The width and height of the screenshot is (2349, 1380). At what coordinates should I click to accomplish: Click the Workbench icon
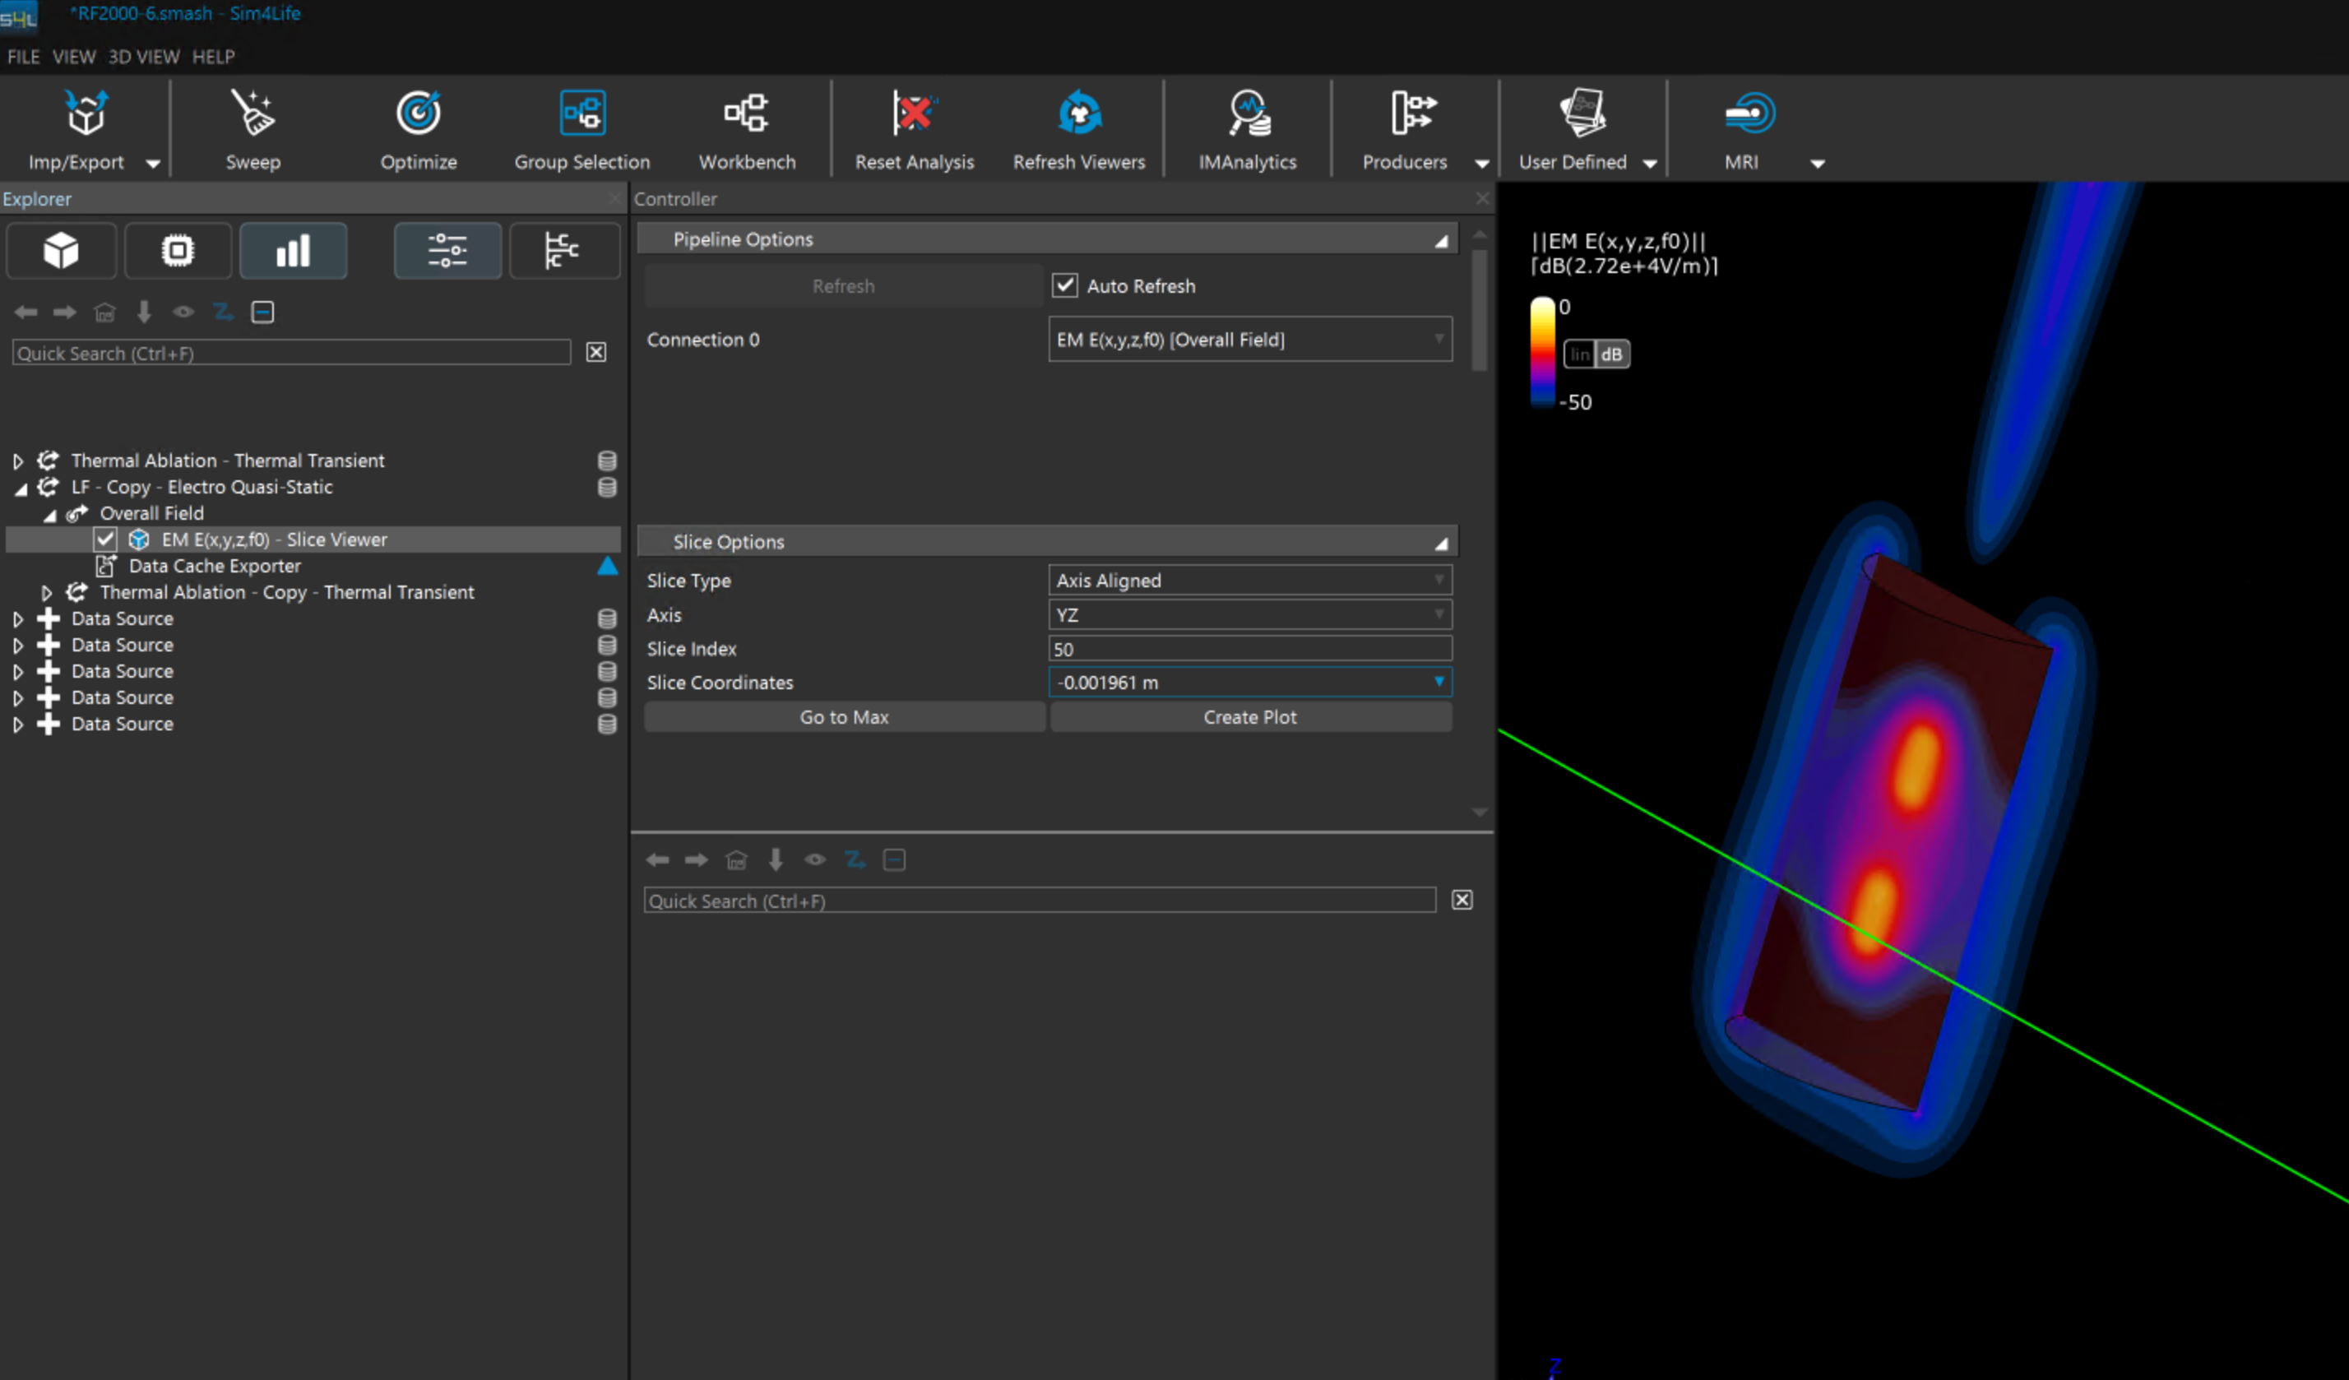[x=746, y=114]
